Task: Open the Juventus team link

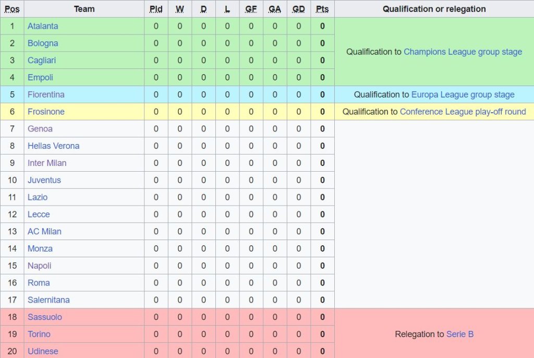Action: (x=44, y=180)
